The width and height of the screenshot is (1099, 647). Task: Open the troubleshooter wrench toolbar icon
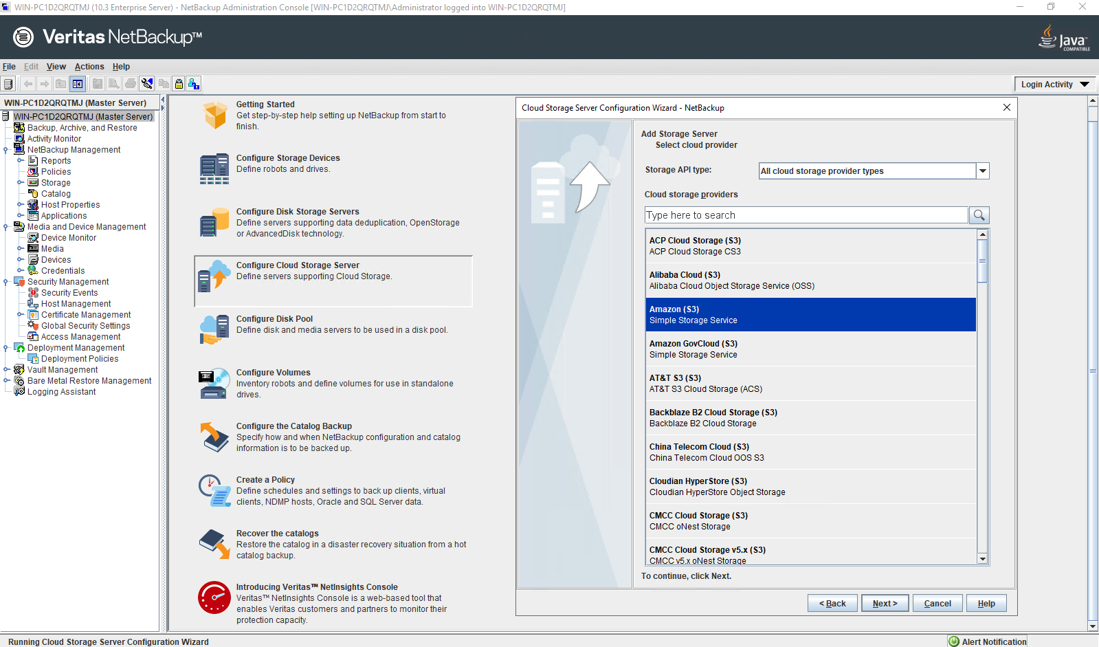pyautogui.click(x=147, y=84)
